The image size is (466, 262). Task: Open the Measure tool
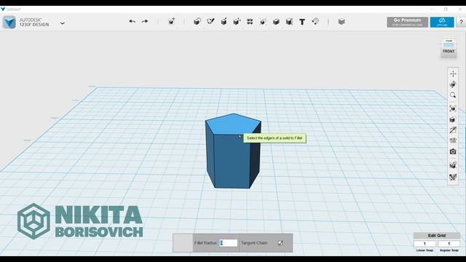[x=289, y=21]
